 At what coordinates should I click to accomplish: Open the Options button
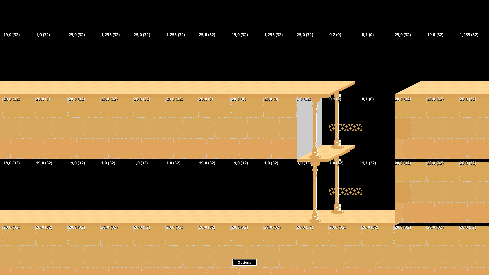coord(244,262)
